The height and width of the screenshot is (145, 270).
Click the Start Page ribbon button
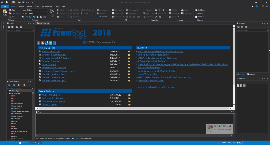point(200,10)
